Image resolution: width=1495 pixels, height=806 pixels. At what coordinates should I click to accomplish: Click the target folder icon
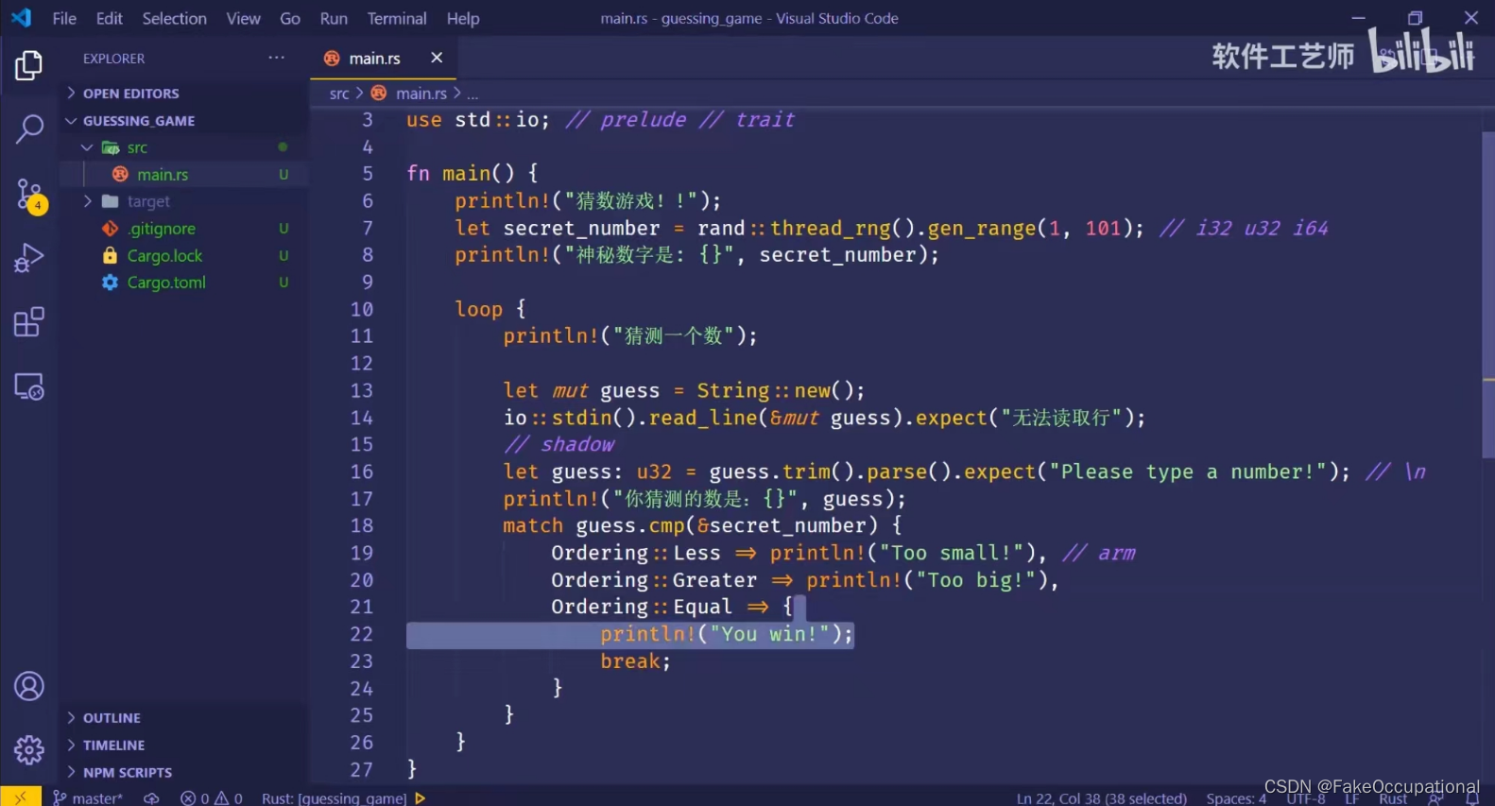111,201
